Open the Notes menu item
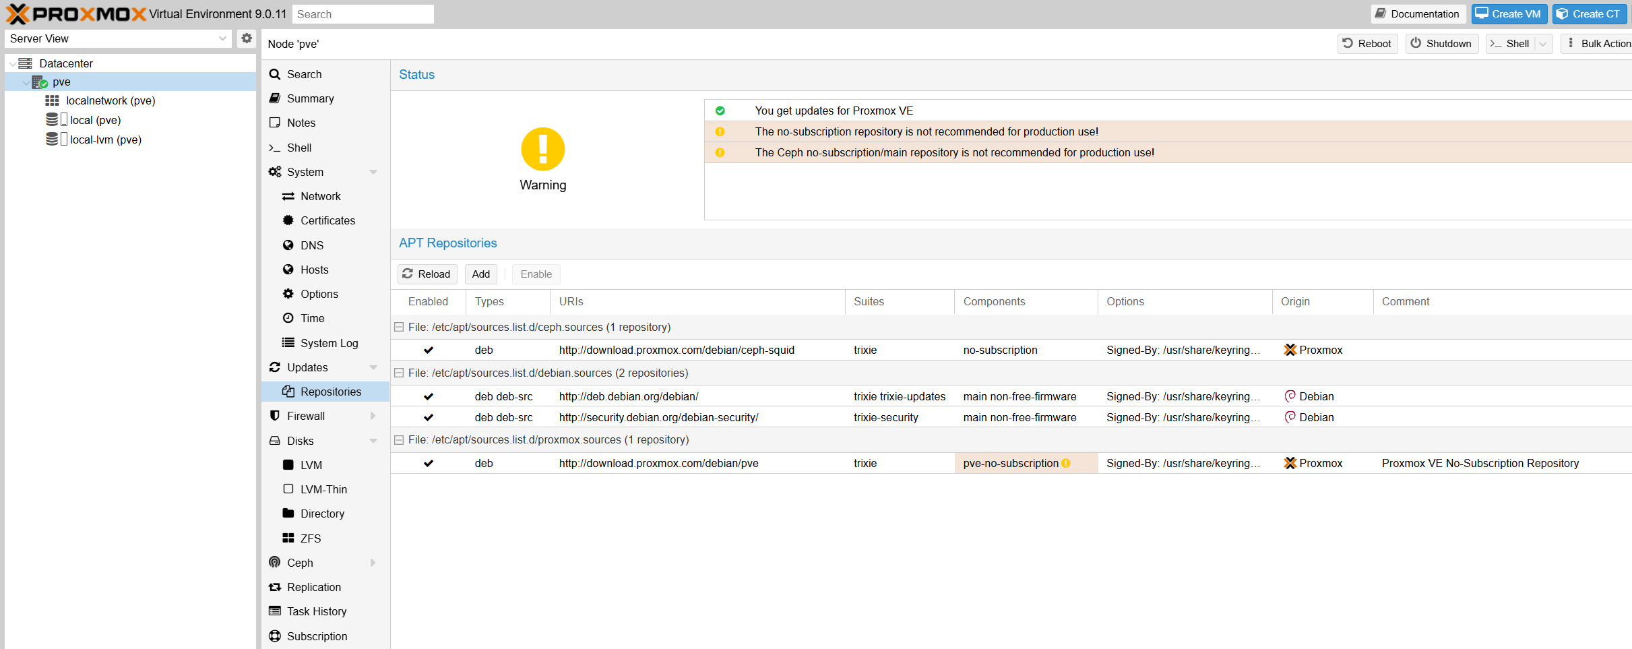Image resolution: width=1632 pixels, height=649 pixels. [325, 123]
